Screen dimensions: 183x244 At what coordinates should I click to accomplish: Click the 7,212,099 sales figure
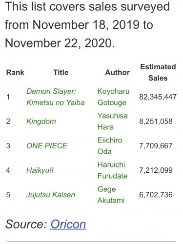tap(156, 170)
